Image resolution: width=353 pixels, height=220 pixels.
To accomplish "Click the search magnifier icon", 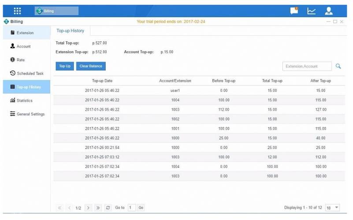I will click(338, 66).
